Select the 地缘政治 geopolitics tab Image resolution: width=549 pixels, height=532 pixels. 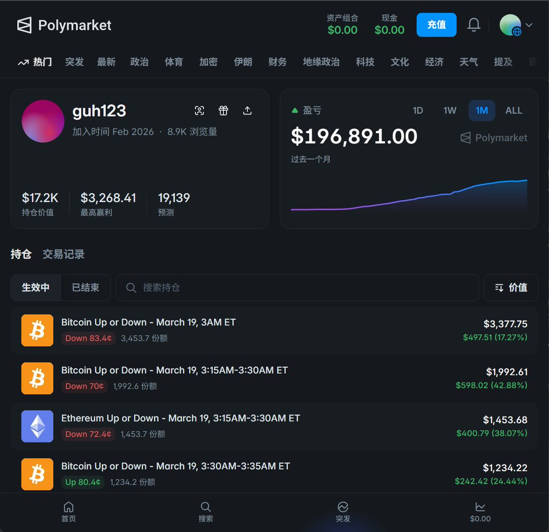pos(321,62)
